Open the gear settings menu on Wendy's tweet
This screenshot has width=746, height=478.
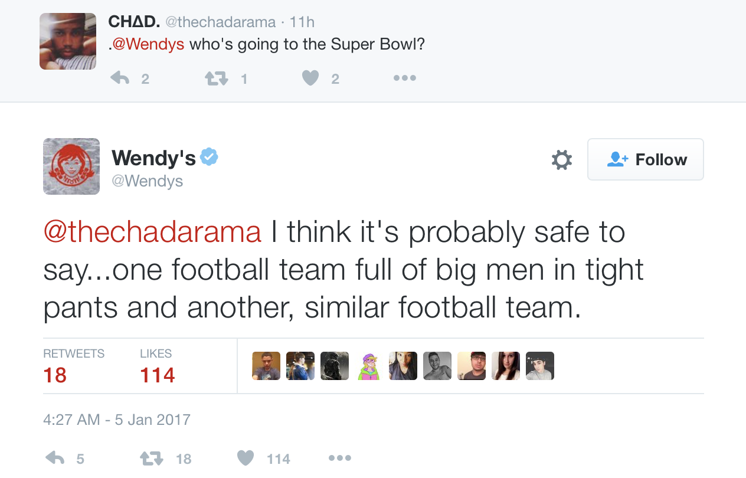click(x=561, y=159)
